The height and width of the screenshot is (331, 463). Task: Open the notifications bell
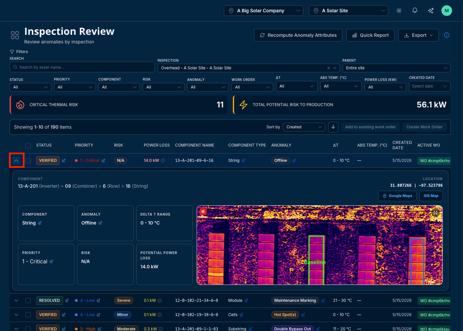[415, 11]
